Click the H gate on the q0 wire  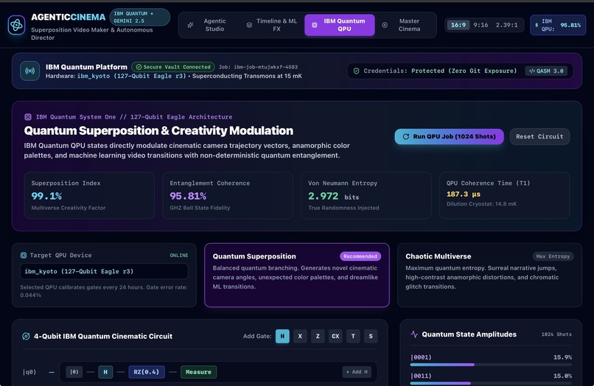[105, 372]
